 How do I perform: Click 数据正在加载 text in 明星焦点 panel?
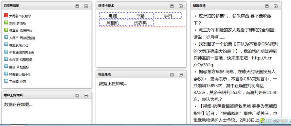(113, 84)
